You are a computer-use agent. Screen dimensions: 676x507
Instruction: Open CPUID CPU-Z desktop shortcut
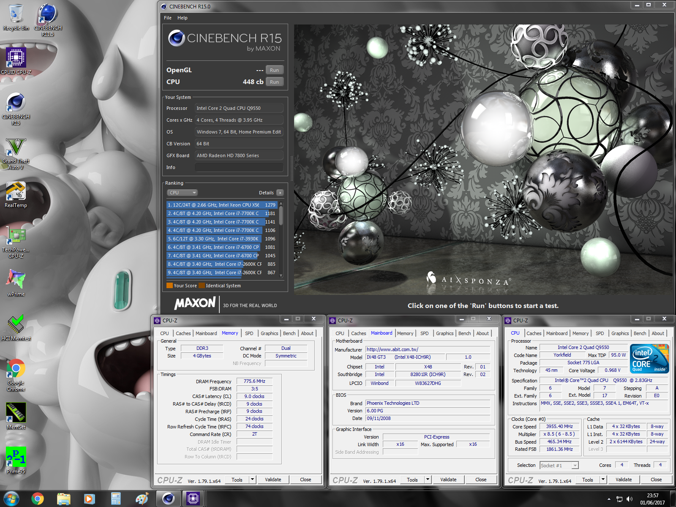[16, 61]
